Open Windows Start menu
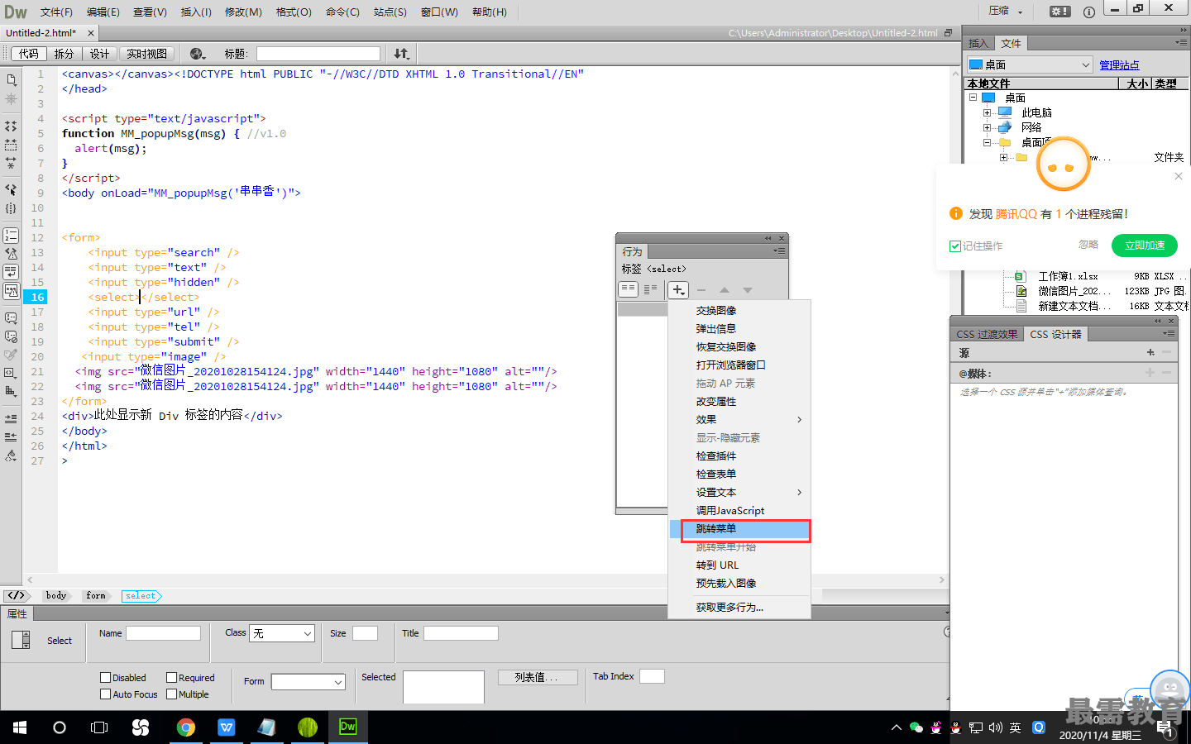Viewport: 1191px width, 744px height. [20, 727]
